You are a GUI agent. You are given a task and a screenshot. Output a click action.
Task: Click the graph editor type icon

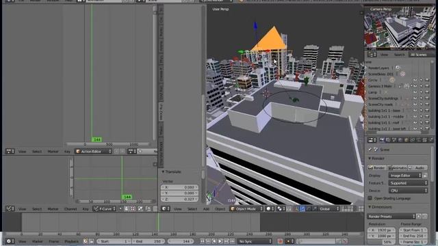10,208
